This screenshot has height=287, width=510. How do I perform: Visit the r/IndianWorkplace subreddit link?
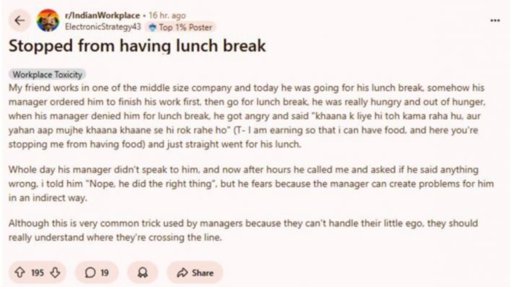pos(102,15)
